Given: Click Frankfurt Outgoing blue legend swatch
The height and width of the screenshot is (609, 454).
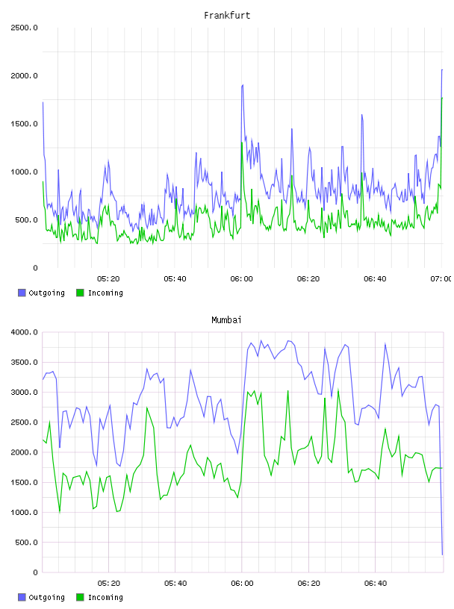Looking at the screenshot, I should pos(22,293).
